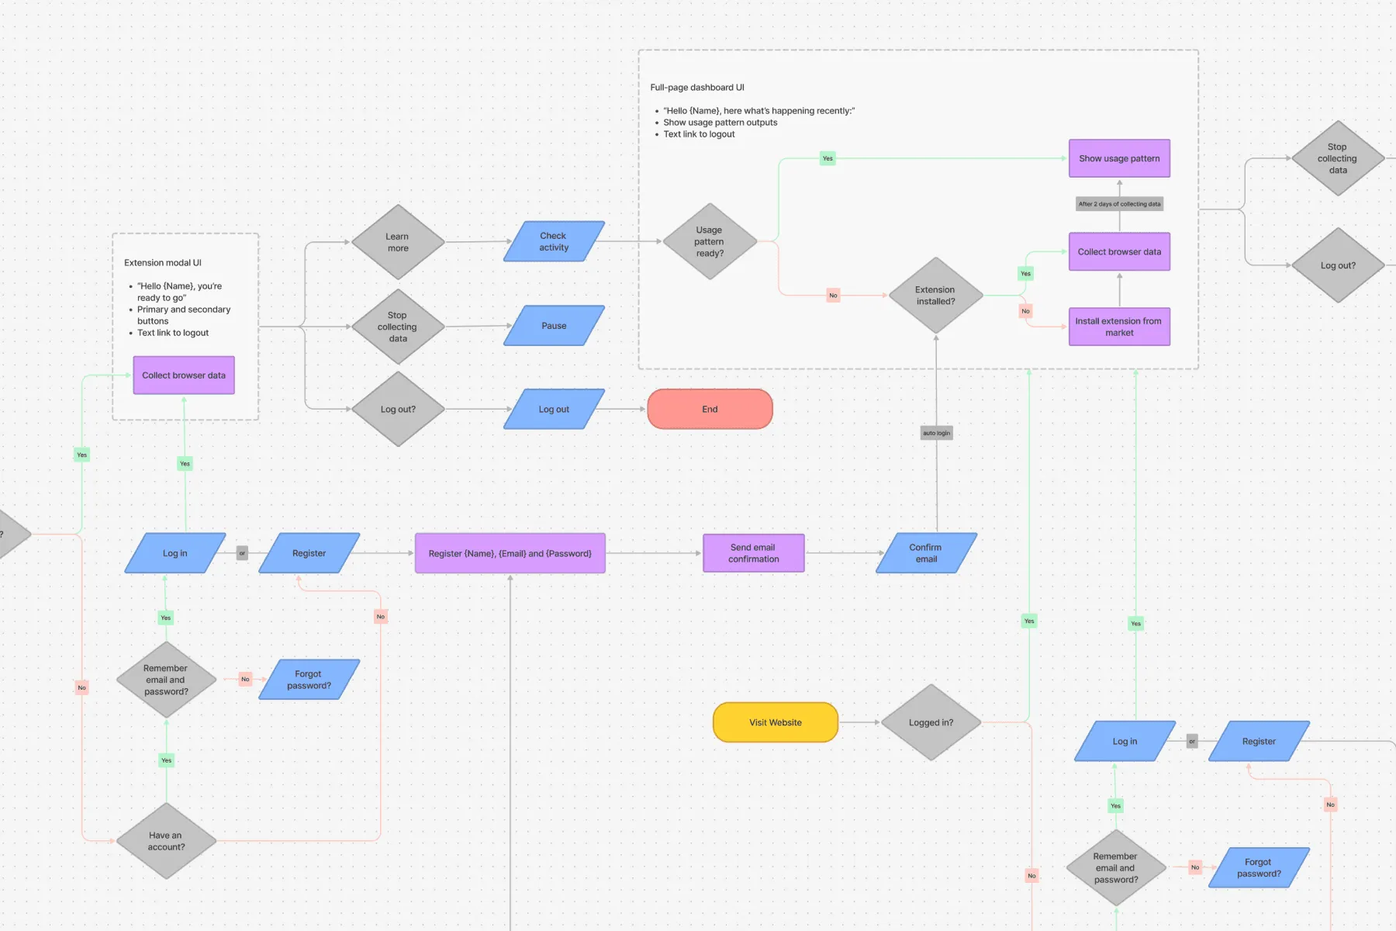Click the Show usage pattern box
Screen dimensions: 1396x931
1119,158
